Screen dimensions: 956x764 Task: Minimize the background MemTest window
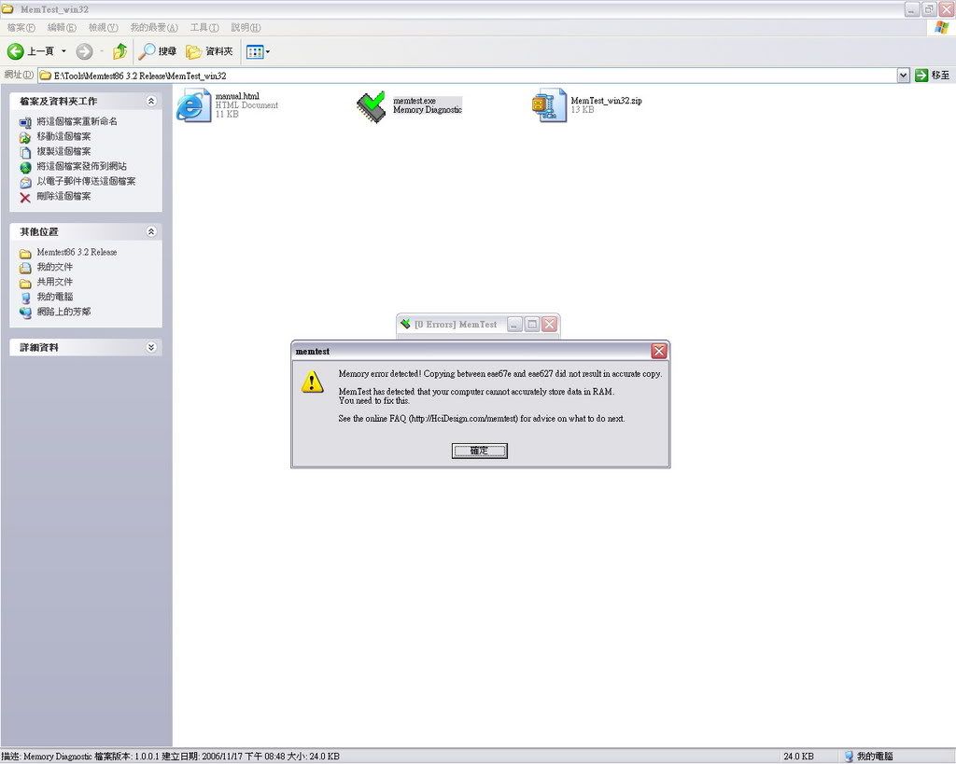(514, 324)
